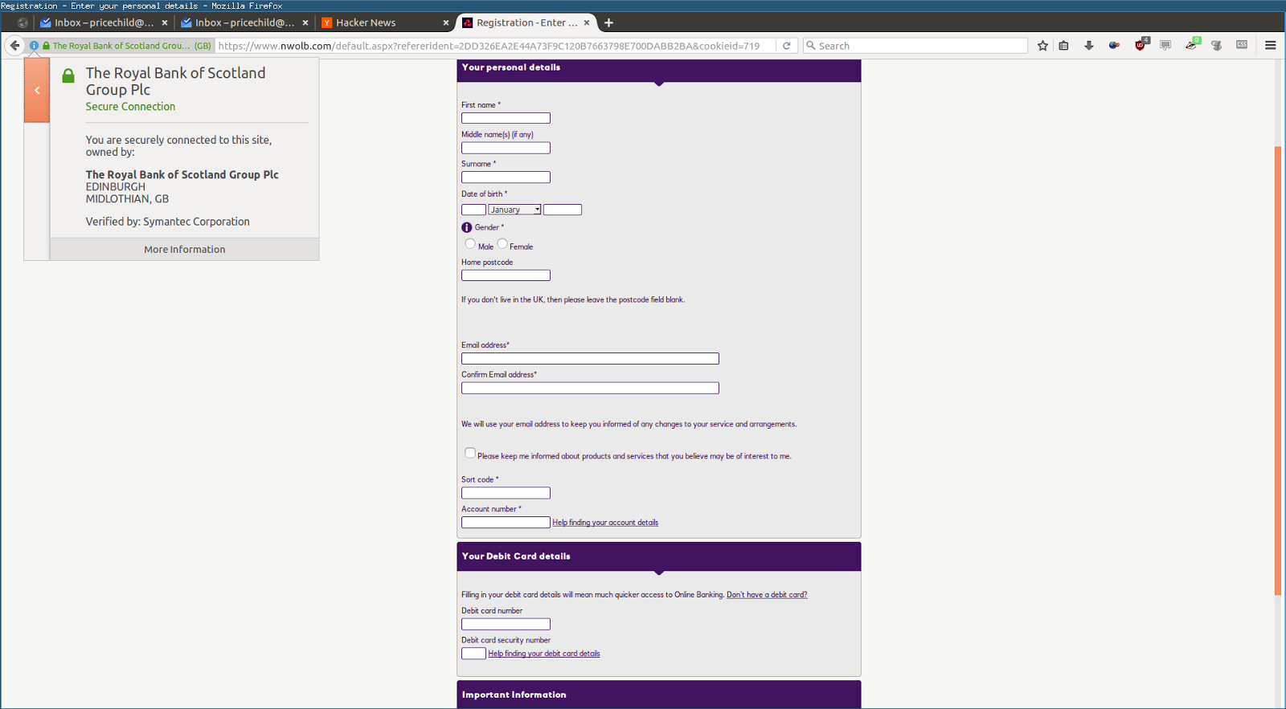Bookmark this page with the star icon
The image size is (1286, 709).
[x=1042, y=46]
